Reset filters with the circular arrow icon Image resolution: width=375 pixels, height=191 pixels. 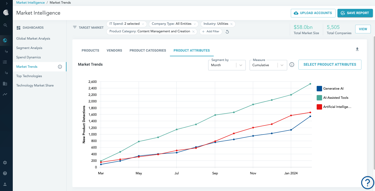(227, 32)
